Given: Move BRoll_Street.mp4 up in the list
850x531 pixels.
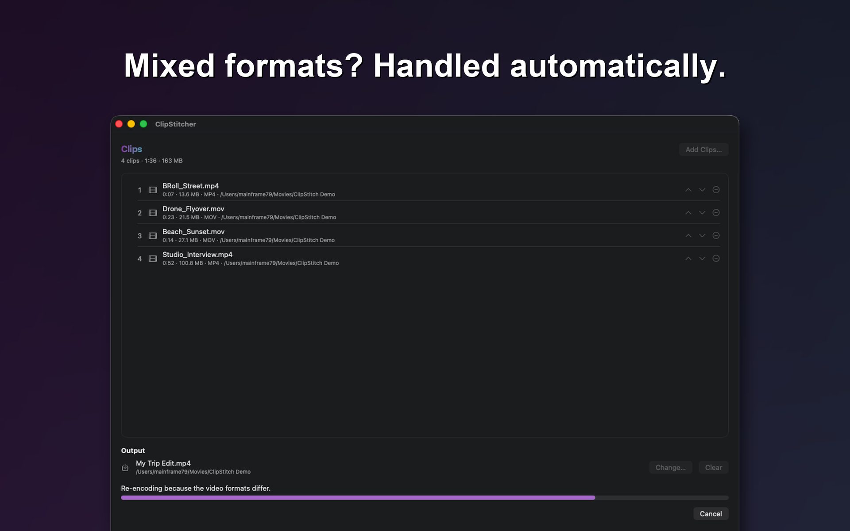Looking at the screenshot, I should click(688, 190).
